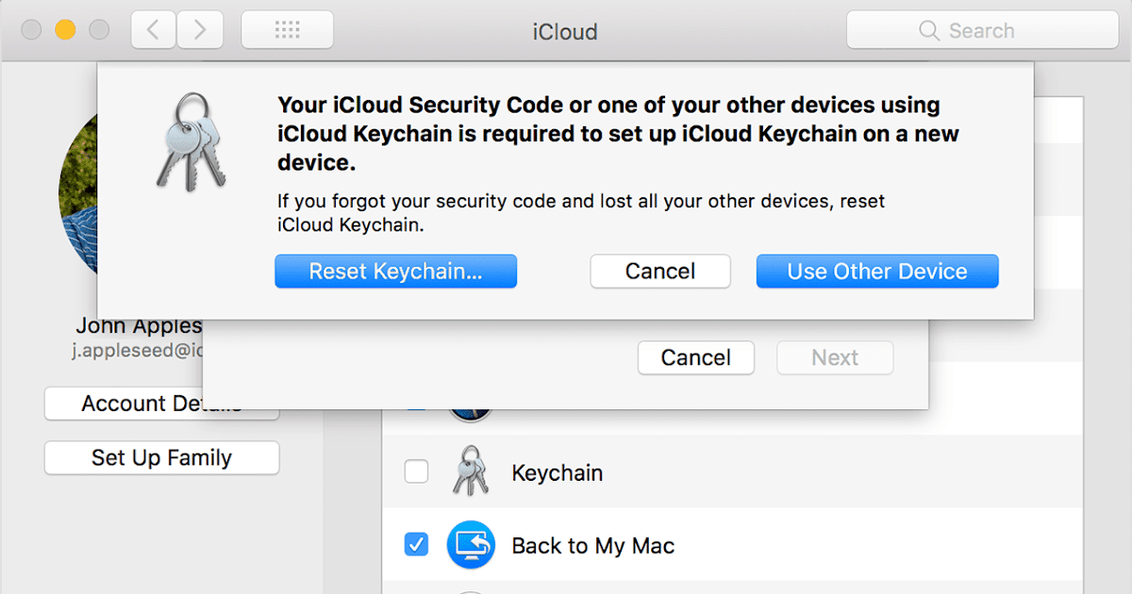Open Set Up Family
1132x594 pixels.
(x=161, y=458)
